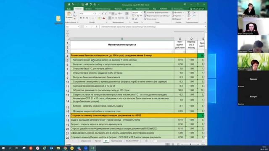Open font color red A swatch
Screen dimensions: 269x151
[x=104, y=18]
